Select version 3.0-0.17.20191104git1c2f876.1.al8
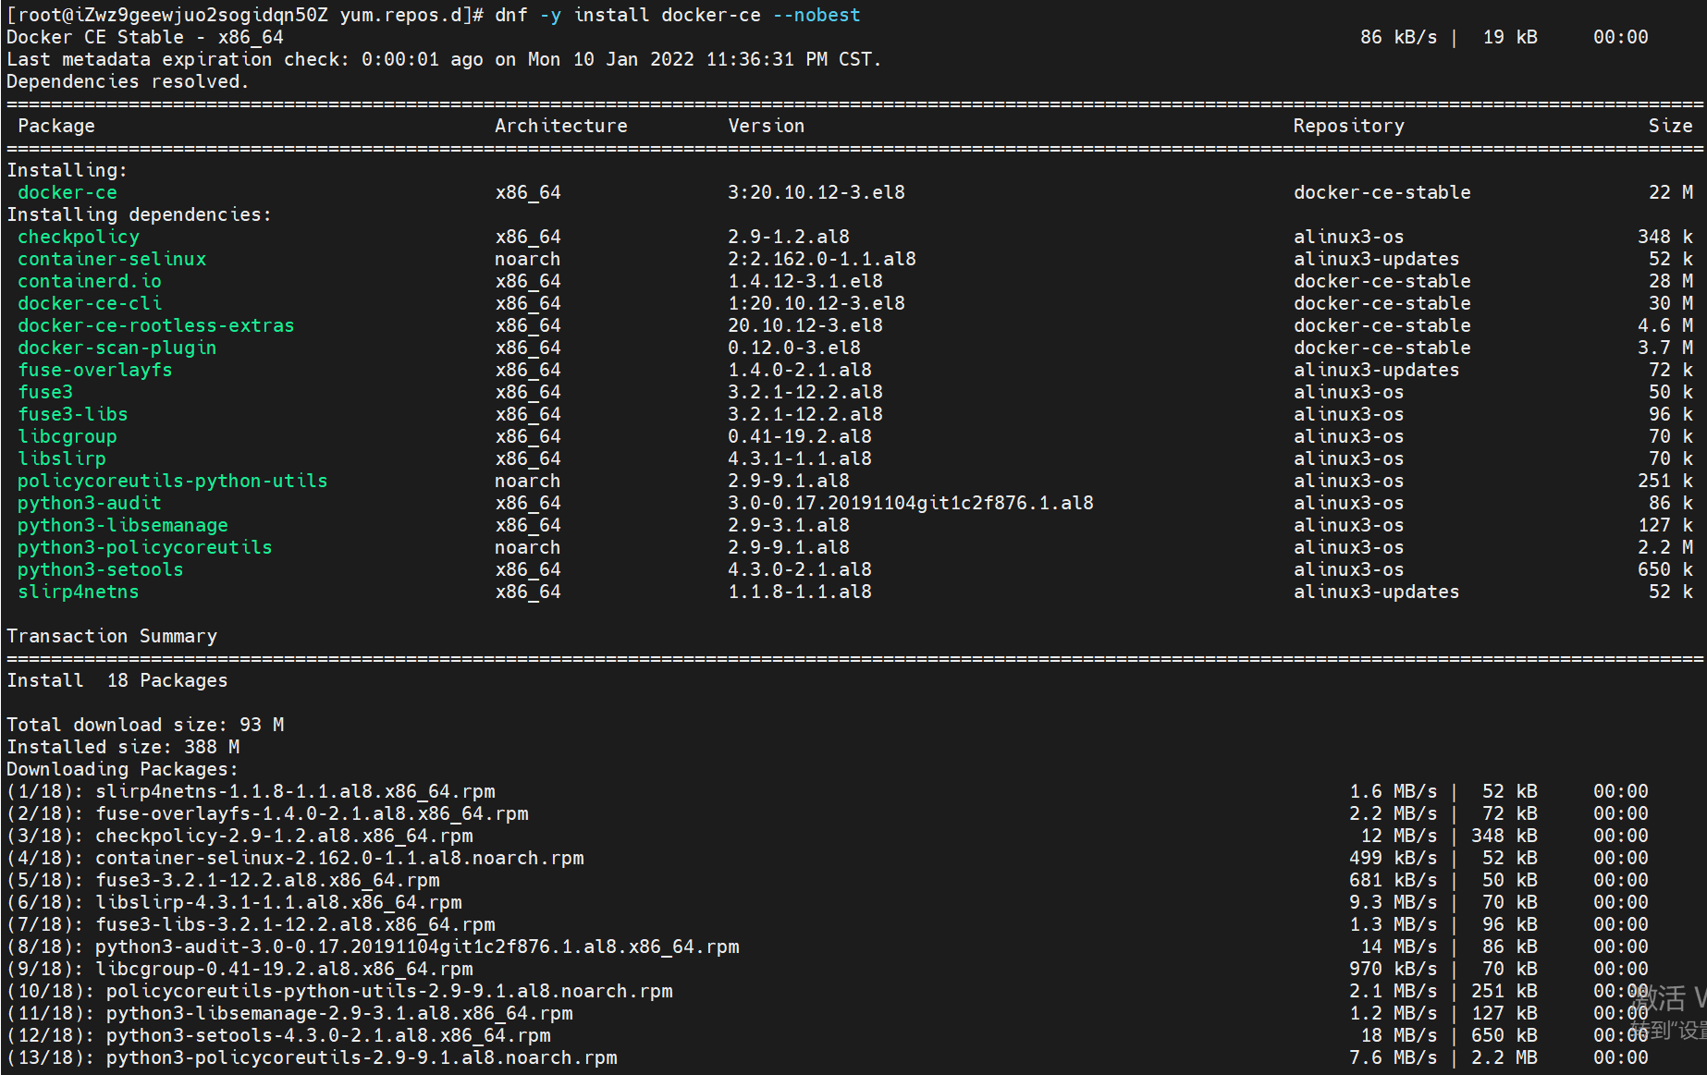 [x=911, y=503]
